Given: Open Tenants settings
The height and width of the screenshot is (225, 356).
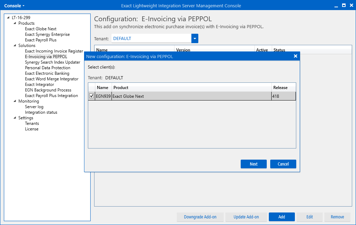Looking at the screenshot, I should tap(32, 123).
